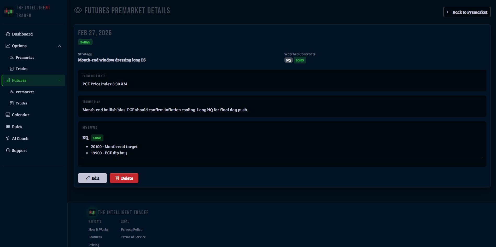Click the green Bullish badge
The image size is (496, 247).
tap(85, 42)
